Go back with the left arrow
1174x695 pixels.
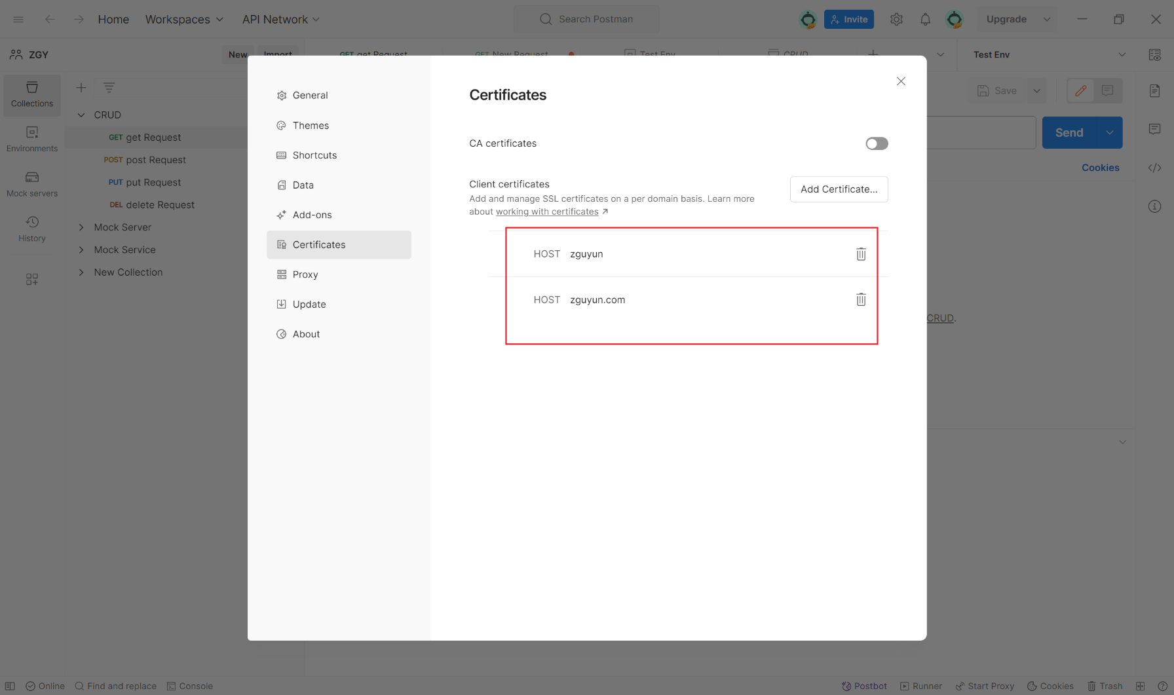(50, 19)
